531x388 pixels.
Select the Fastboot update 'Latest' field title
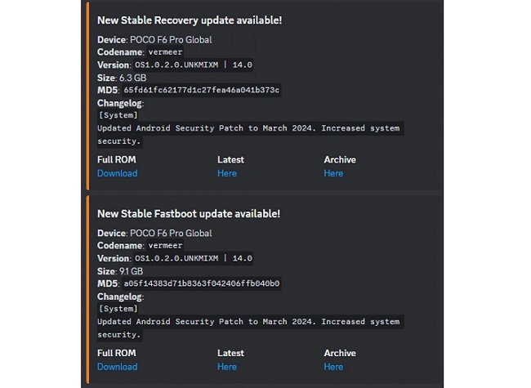coord(230,353)
